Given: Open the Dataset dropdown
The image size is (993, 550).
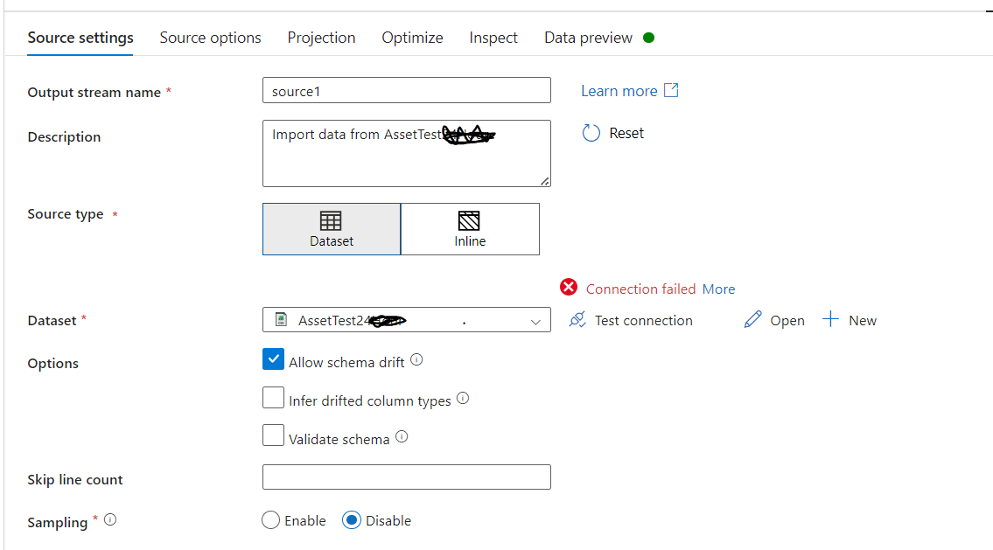Looking at the screenshot, I should pos(535,320).
